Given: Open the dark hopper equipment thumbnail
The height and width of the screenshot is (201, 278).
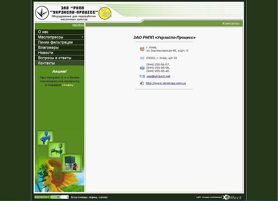Looking at the screenshot, I should click(x=72, y=163).
